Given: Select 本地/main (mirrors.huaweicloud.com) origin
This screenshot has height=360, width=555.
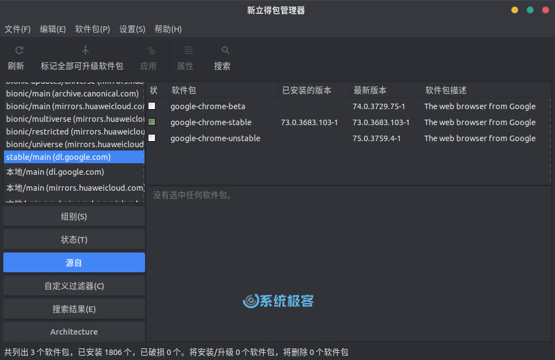Looking at the screenshot, I should point(73,188).
